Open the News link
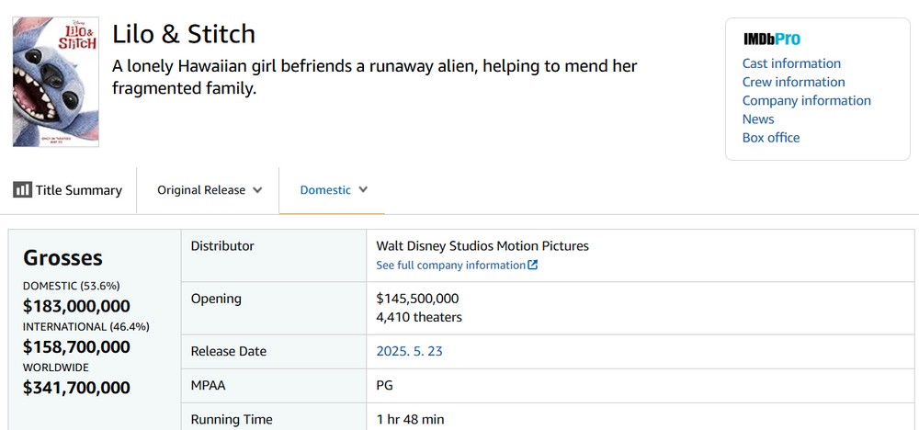The image size is (919, 430). pos(758,119)
